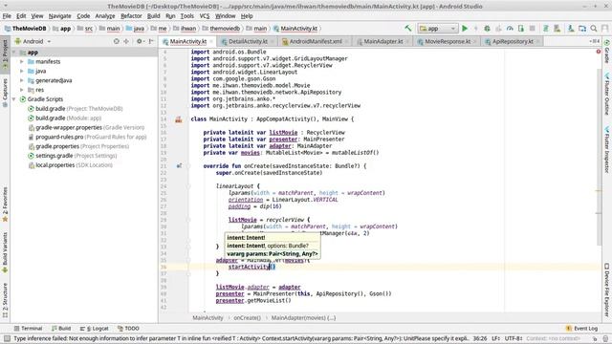Switch to DetailActivity.kt tab
Viewport: 612px width, 344px height.
click(248, 41)
